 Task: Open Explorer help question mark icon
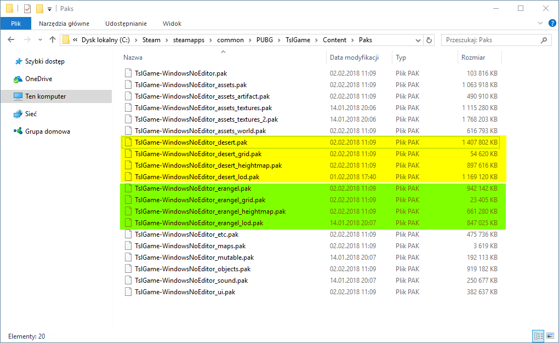point(552,23)
